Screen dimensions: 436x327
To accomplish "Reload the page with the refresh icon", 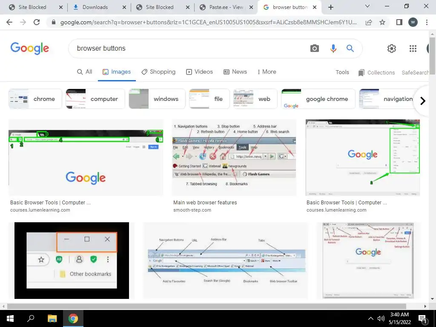I will pyautogui.click(x=37, y=22).
